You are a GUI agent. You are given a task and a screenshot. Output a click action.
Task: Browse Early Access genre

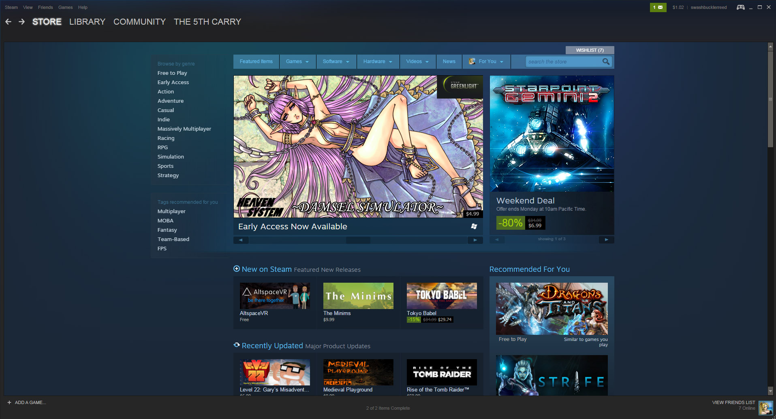[x=173, y=83]
